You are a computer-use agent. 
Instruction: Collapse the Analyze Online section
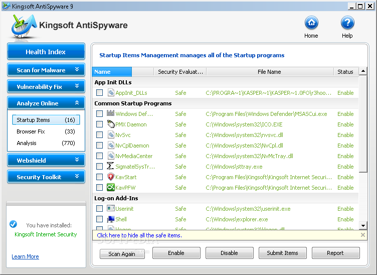click(46, 103)
